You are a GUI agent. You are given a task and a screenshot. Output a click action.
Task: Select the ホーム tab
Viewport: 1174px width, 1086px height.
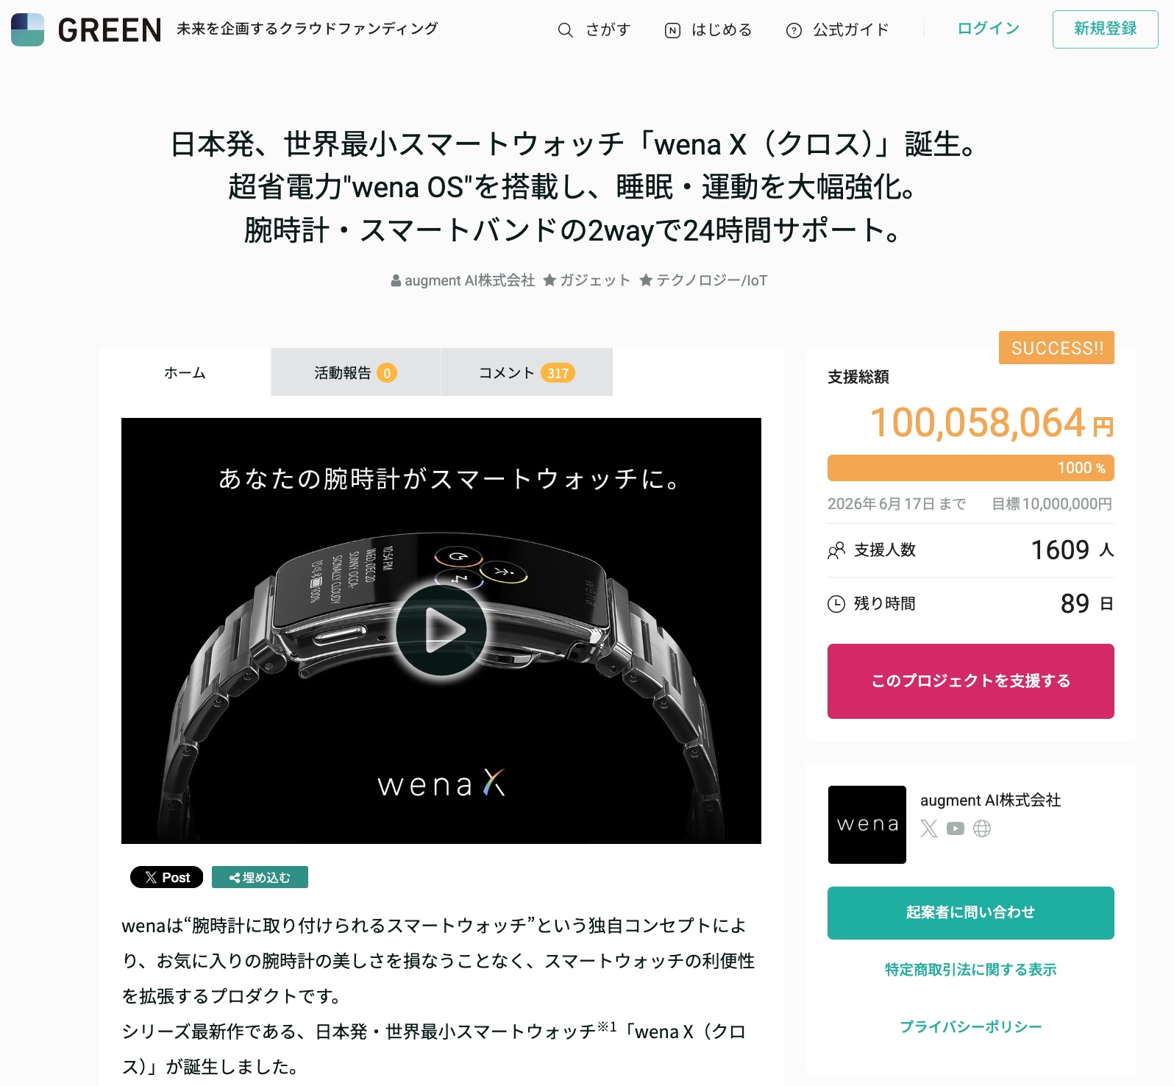(x=185, y=372)
